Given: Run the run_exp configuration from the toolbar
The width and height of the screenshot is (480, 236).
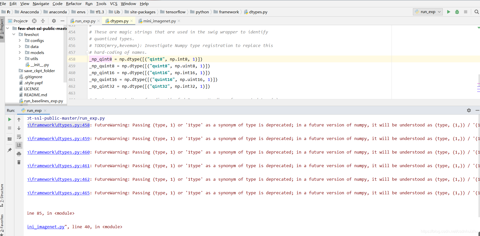Looking at the screenshot, I should [449, 12].
